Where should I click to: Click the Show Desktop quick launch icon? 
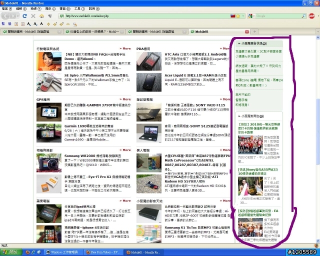click(x=39, y=252)
